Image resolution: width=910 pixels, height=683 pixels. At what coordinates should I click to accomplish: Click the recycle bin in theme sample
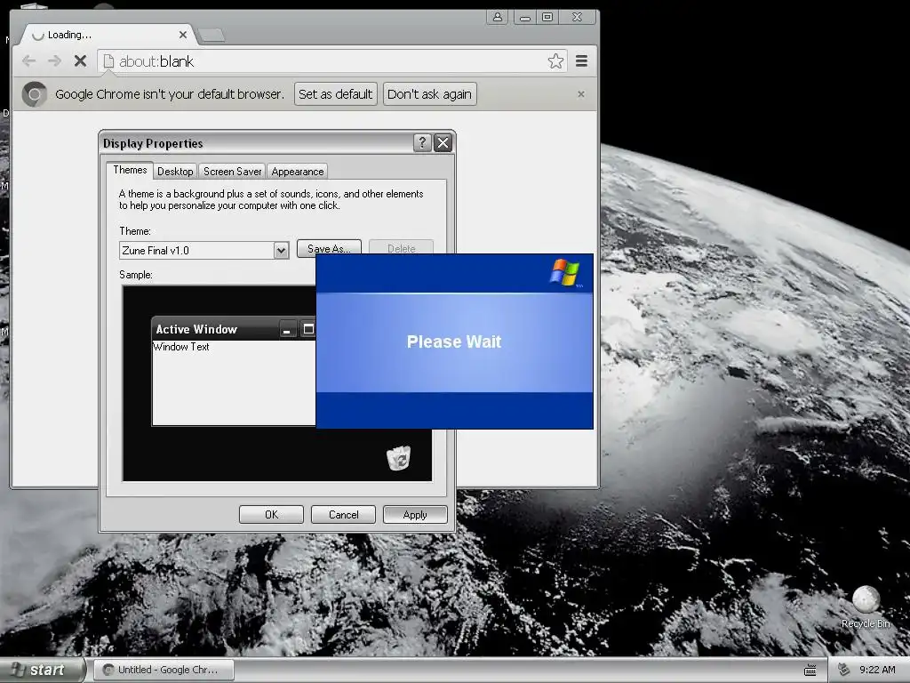point(399,458)
